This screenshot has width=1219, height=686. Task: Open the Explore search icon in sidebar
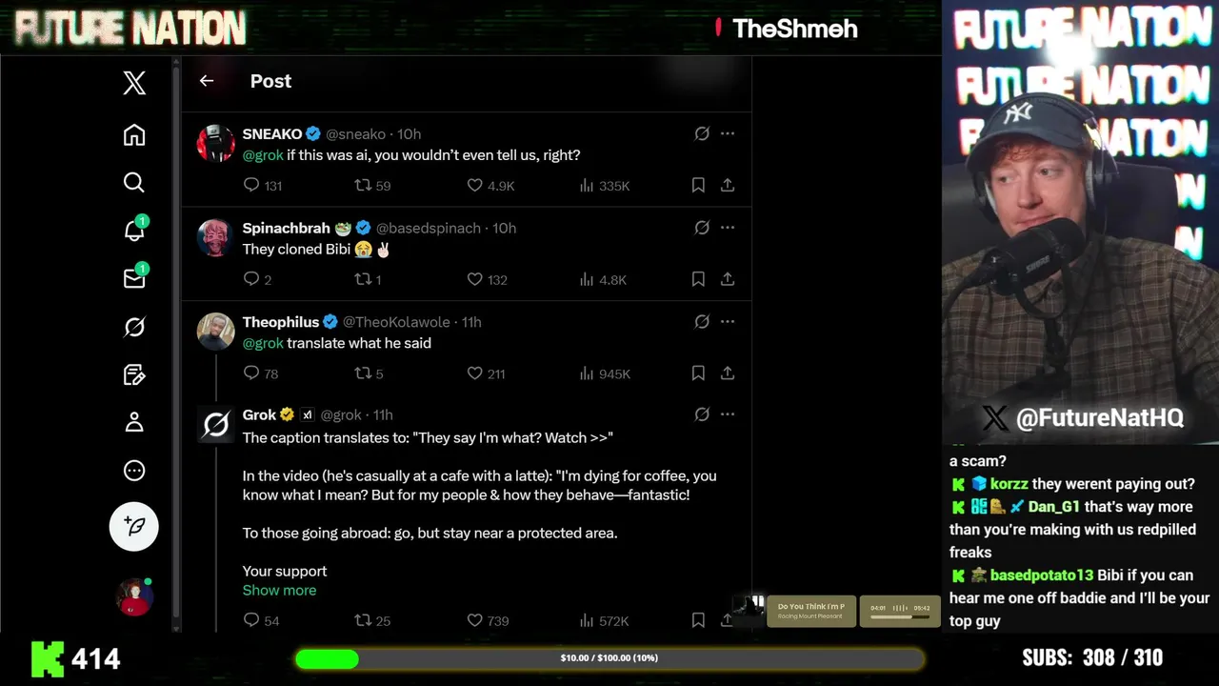(x=134, y=183)
